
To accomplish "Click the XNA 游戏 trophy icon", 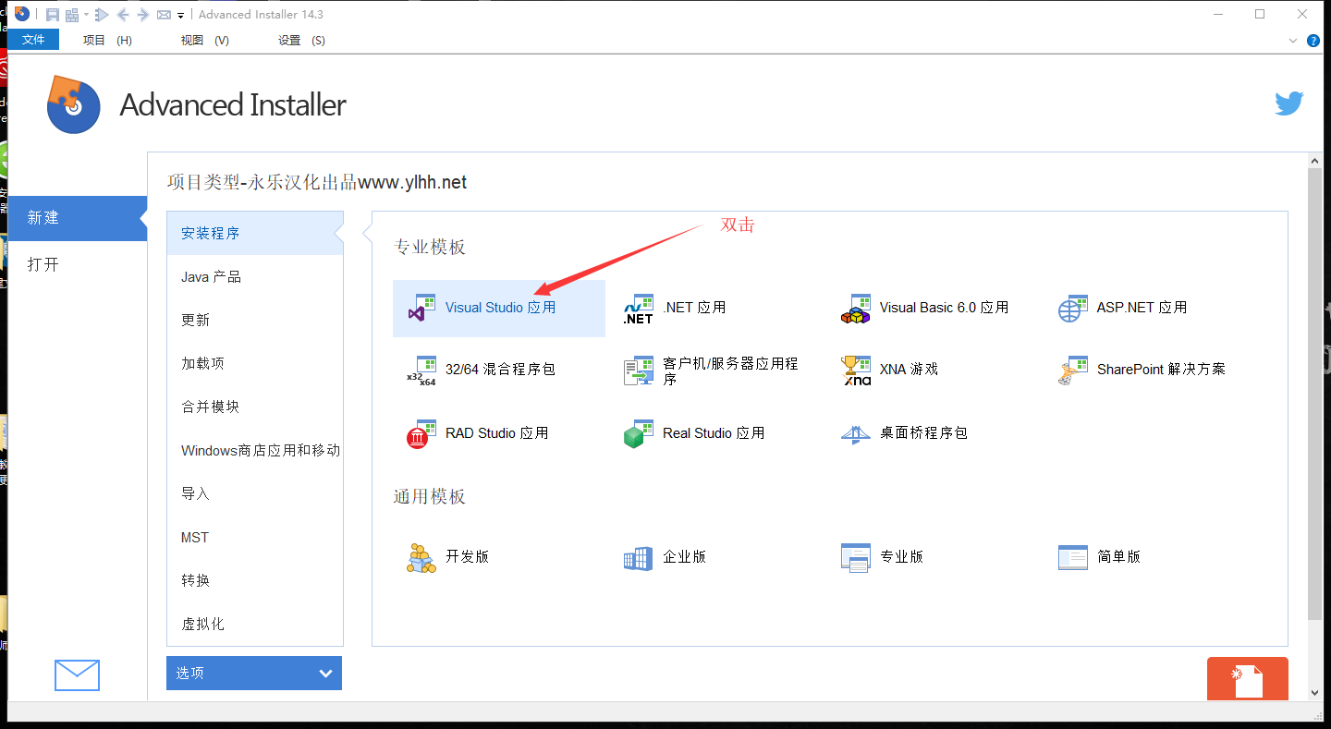I will (856, 371).
